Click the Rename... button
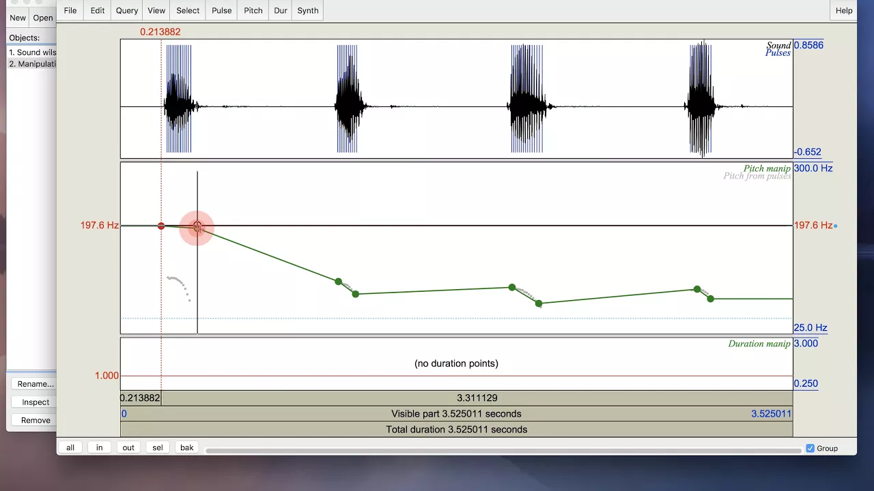The width and height of the screenshot is (874, 491). pos(36,384)
